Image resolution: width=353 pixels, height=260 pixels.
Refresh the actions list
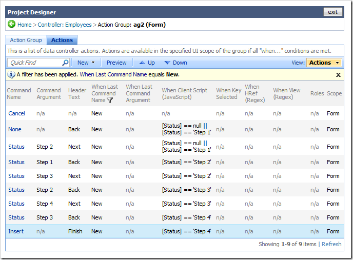point(331,244)
